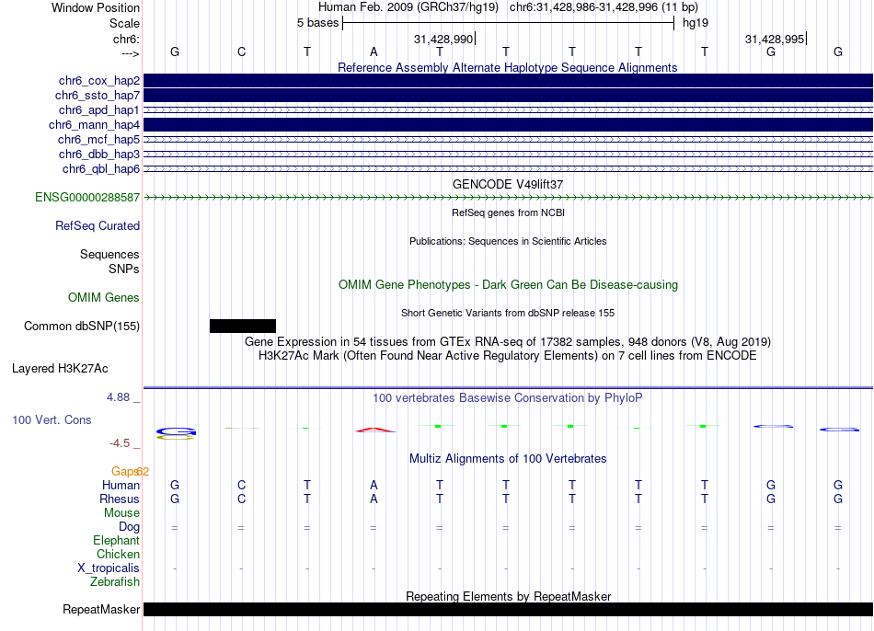Click the Window Position label
Image resolution: width=874 pixels, height=631 pixels.
pyautogui.click(x=96, y=7)
